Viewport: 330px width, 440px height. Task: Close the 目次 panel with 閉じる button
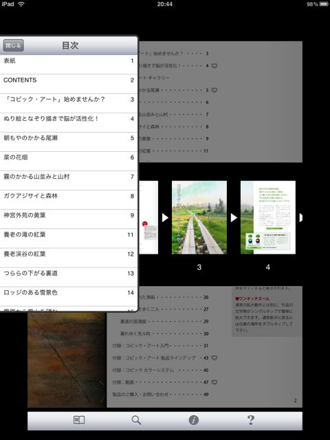pyautogui.click(x=13, y=45)
